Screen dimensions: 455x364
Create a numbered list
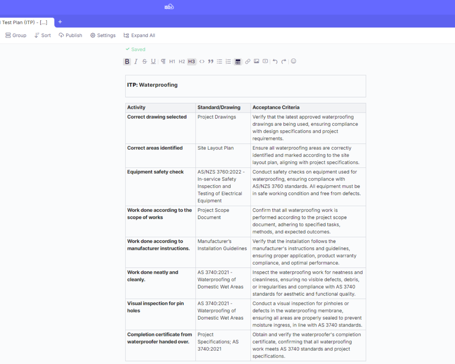[228, 61]
